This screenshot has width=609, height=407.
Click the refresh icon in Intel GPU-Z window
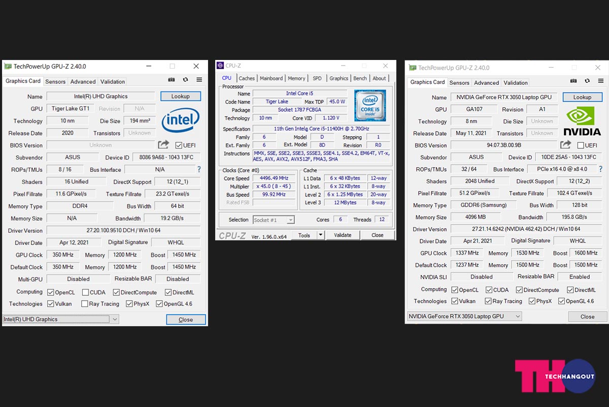(186, 80)
